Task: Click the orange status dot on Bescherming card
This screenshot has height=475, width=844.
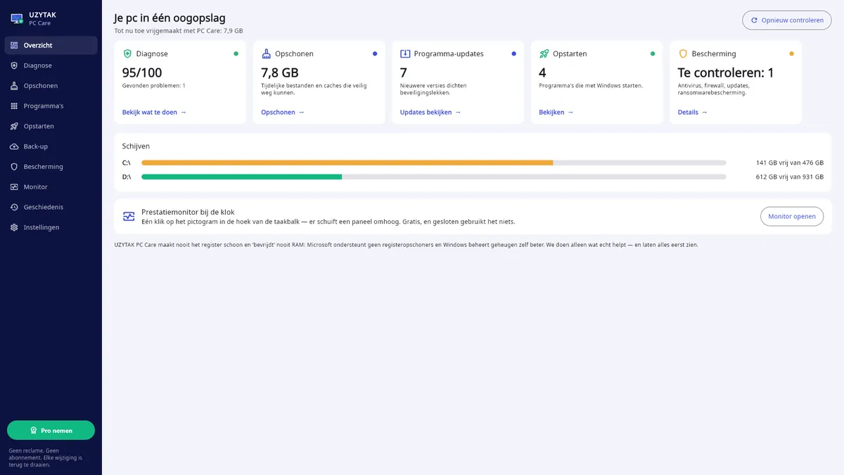Action: click(792, 53)
